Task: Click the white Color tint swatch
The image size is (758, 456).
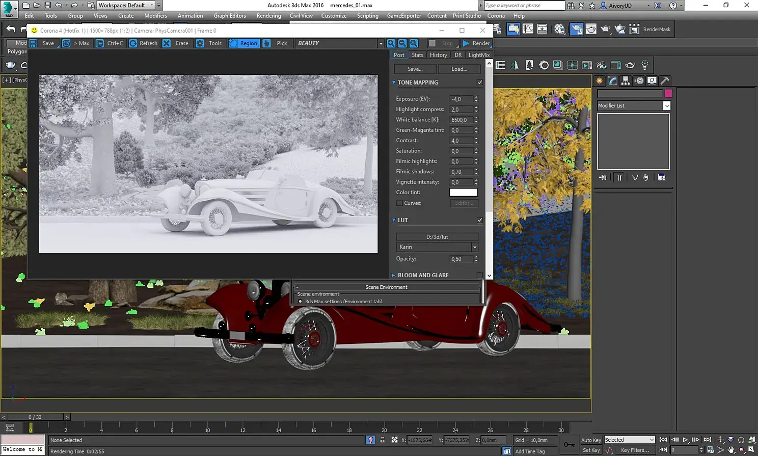Action: coord(463,192)
